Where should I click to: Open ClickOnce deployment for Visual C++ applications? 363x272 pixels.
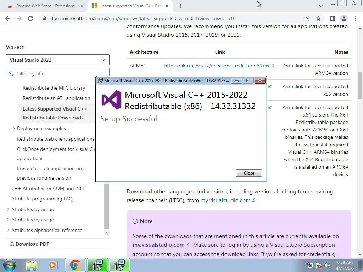pos(56,154)
